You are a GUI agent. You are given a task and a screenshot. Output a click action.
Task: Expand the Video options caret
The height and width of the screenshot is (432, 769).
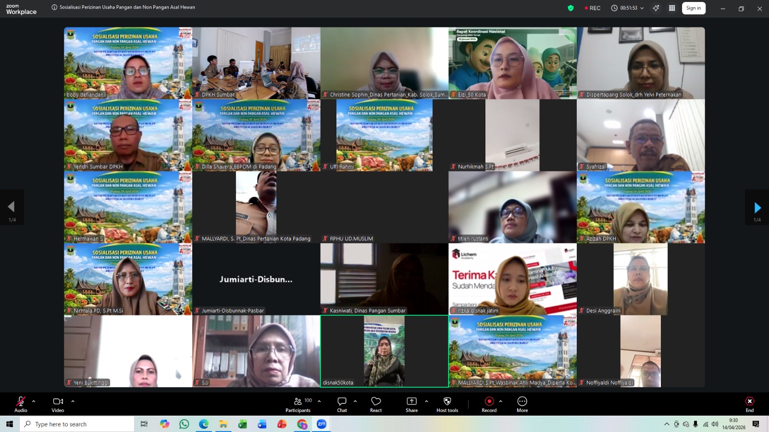click(73, 401)
